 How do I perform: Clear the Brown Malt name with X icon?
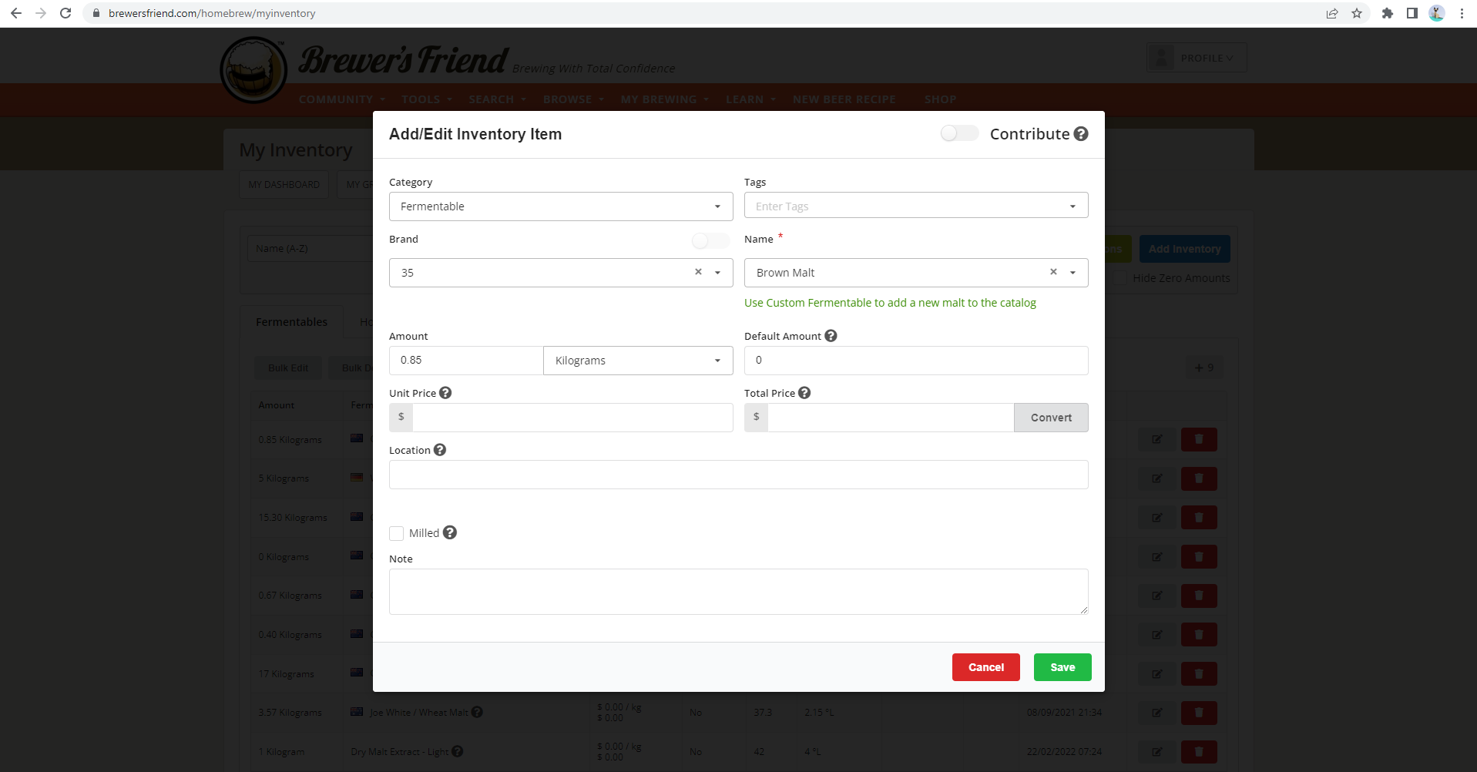click(1053, 272)
